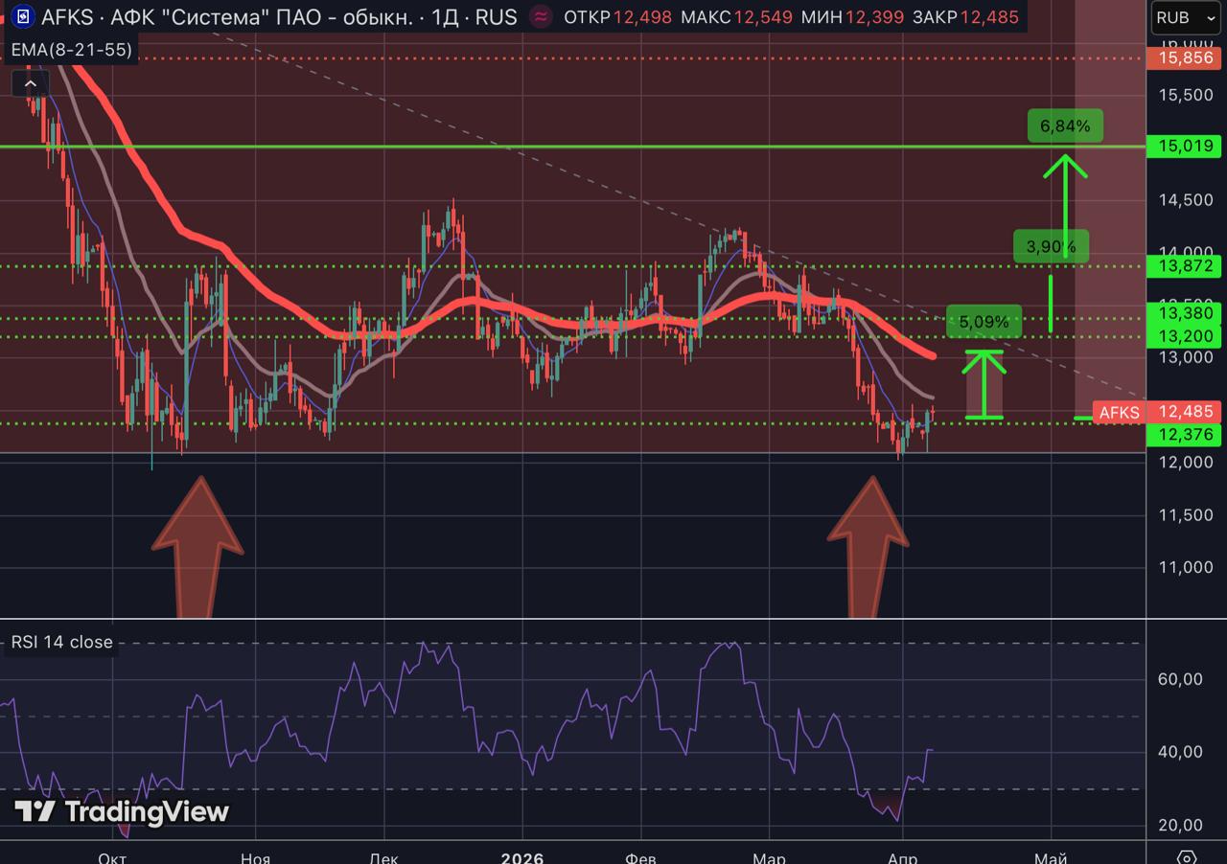Select the AFKS last price label 12,485
Viewport: 1227px width, 864px height.
coord(1186,412)
